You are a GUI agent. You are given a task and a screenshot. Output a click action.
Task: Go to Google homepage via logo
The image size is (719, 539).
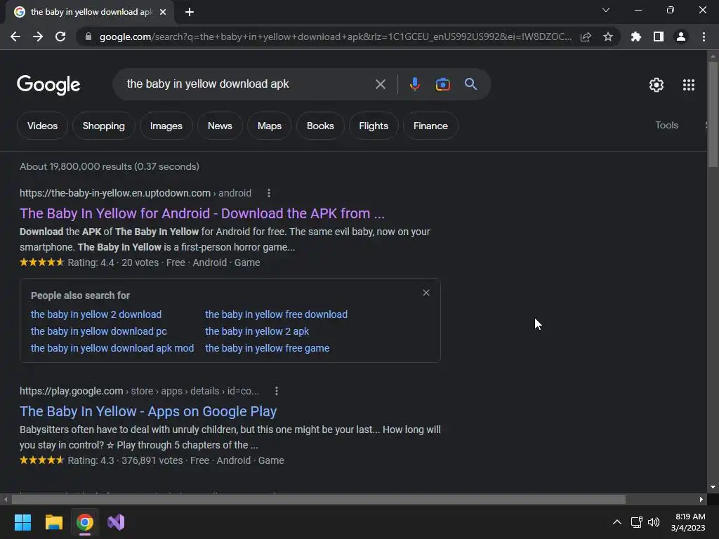[48, 85]
